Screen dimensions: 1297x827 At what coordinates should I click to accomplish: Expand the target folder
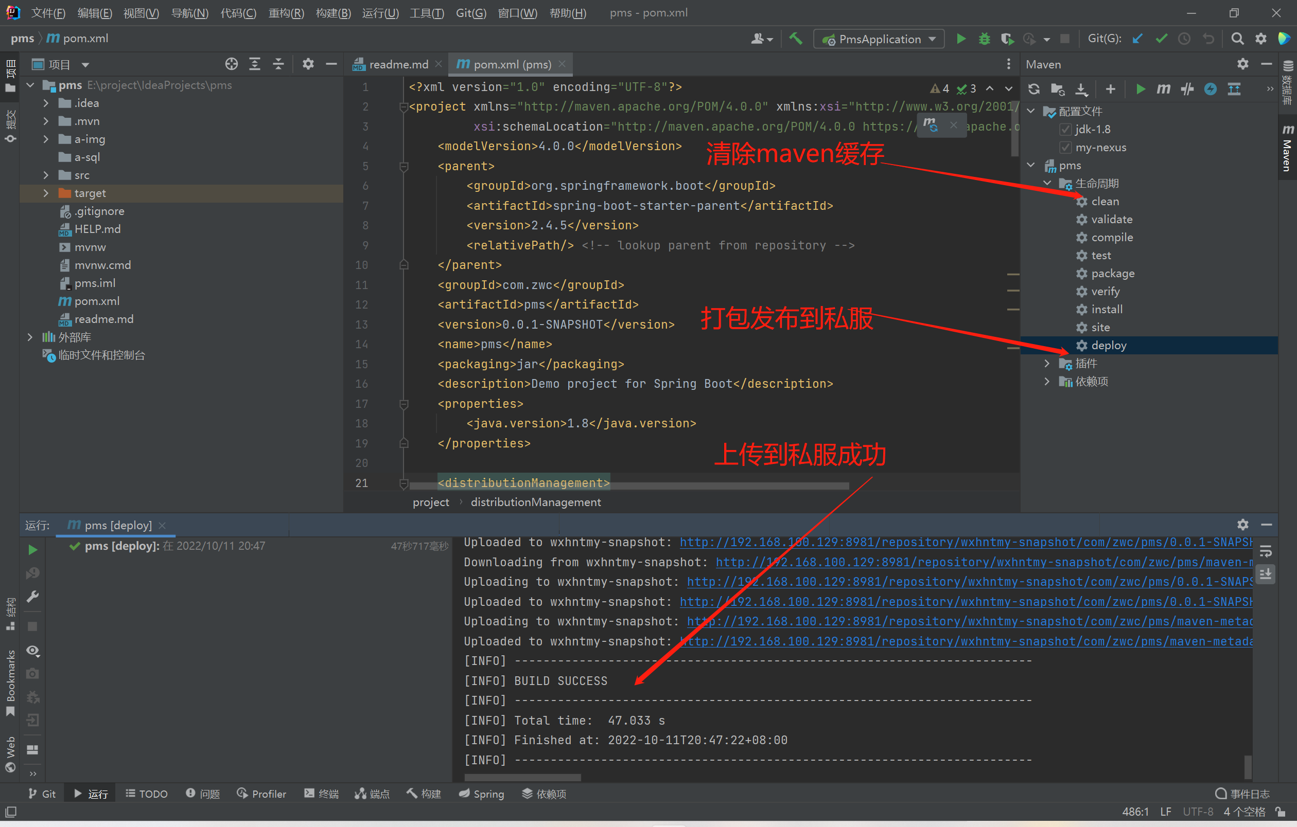pos(46,193)
